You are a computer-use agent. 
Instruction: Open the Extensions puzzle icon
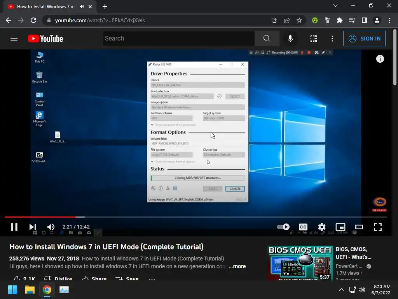click(339, 20)
